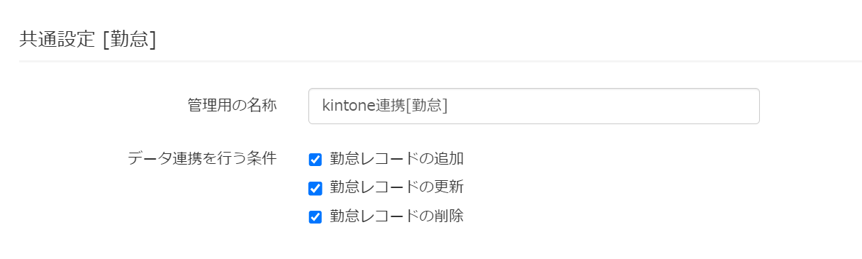The width and height of the screenshot is (862, 259).
Task: Click the [勤怠] part of heading
Action: (x=129, y=38)
